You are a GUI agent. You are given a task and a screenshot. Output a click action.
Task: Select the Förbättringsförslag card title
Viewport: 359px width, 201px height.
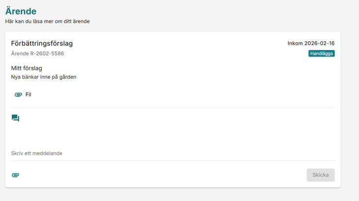[42, 43]
